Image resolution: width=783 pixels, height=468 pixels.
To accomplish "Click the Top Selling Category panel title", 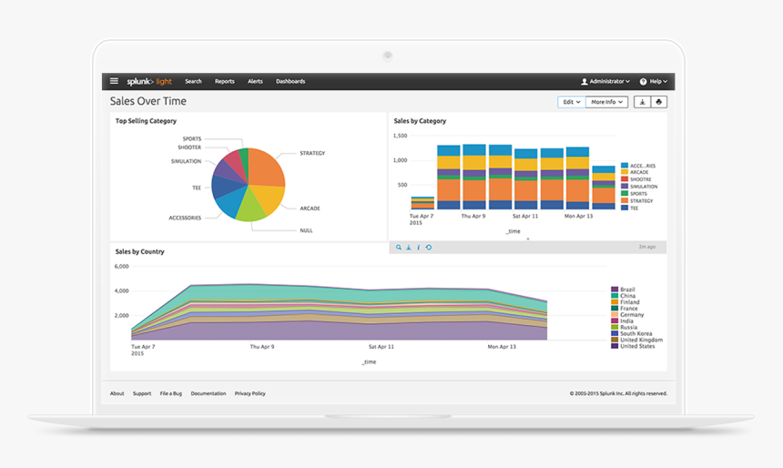I will (x=146, y=121).
